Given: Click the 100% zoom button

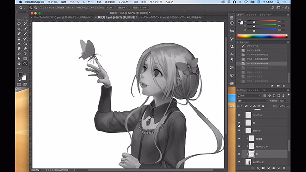Looking at the screenshot, I should tap(109, 8).
